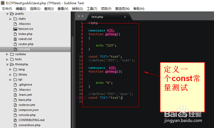Expand the lang folder arrow
The width and height of the screenshot is (214, 128).
click(10, 70)
